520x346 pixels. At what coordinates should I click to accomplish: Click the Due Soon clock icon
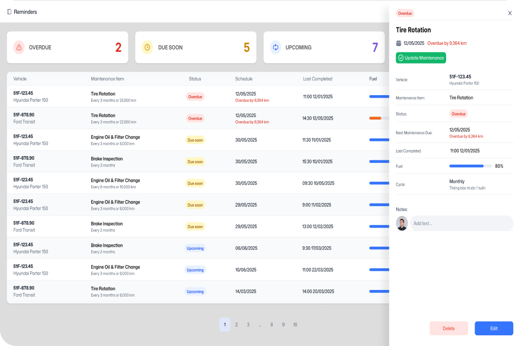[147, 47]
